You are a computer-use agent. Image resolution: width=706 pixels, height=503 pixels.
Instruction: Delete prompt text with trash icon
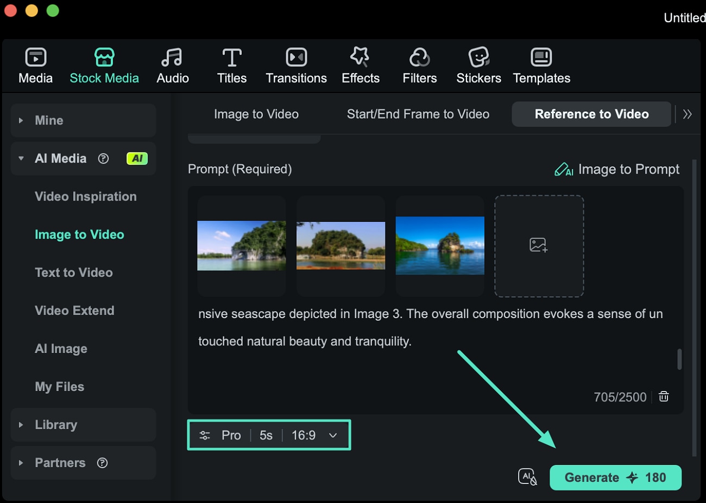[x=664, y=396]
